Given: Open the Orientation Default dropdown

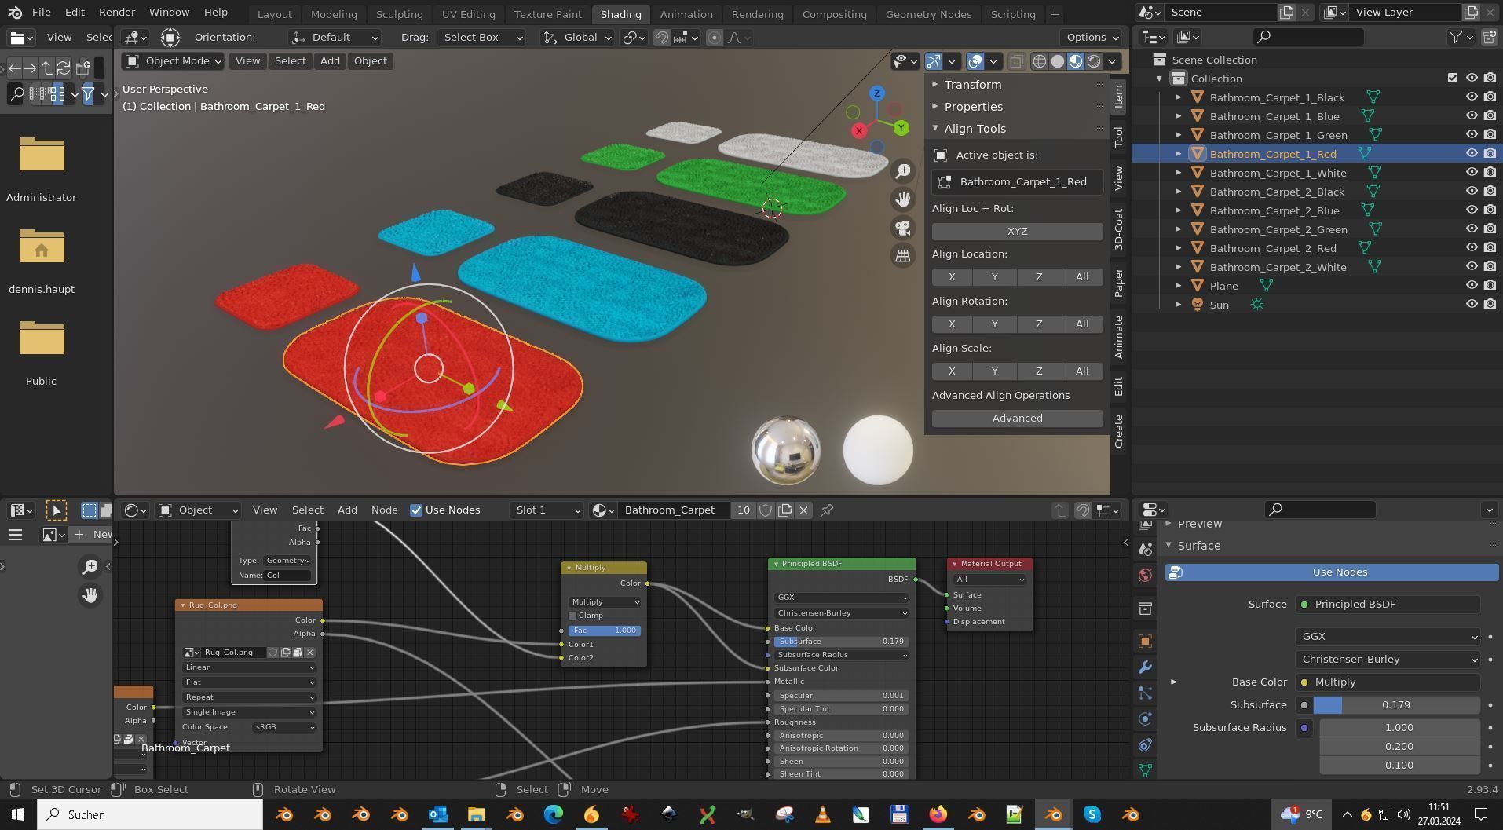Looking at the screenshot, I should tap(335, 38).
